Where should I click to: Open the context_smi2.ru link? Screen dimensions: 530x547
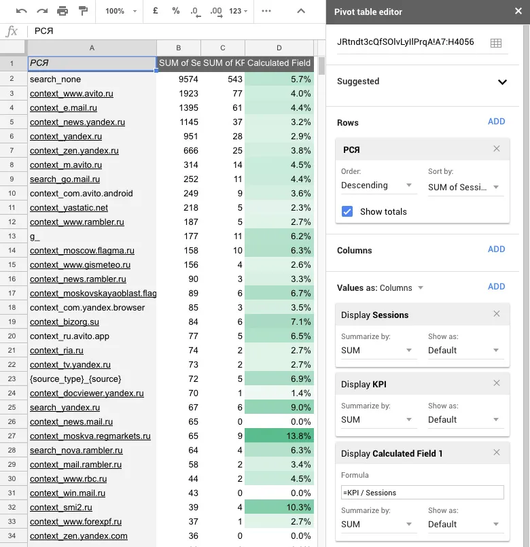click(61, 507)
